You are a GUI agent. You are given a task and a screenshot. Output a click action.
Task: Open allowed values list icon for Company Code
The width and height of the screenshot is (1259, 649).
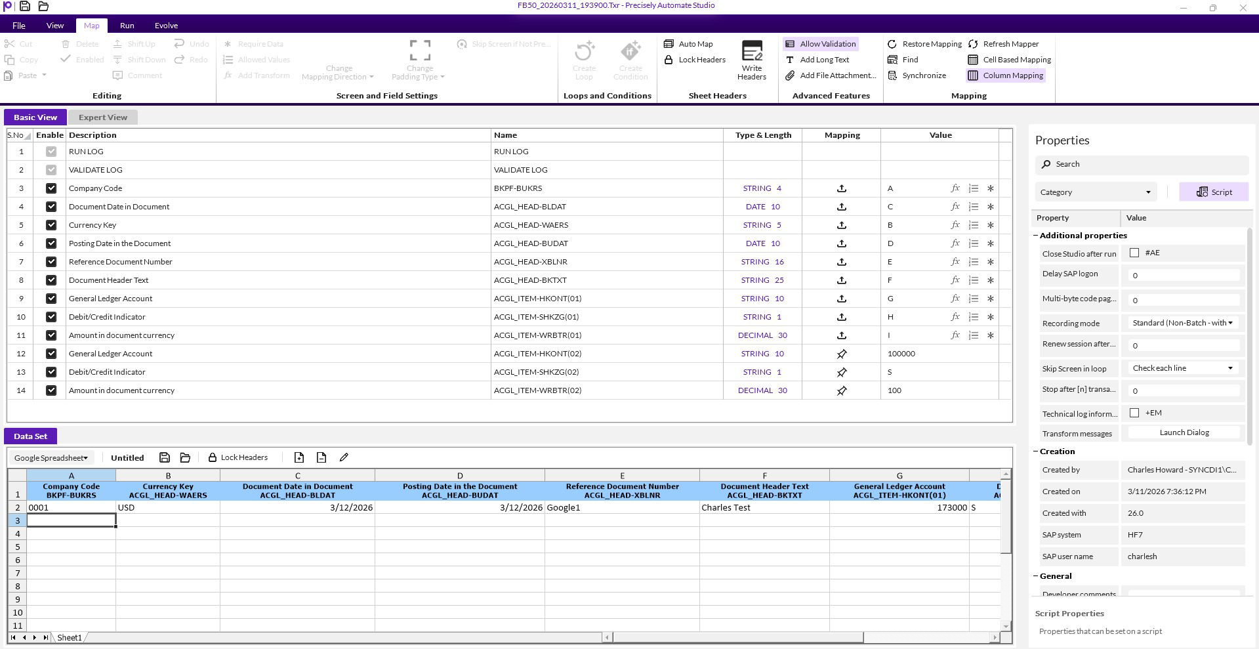coord(974,188)
